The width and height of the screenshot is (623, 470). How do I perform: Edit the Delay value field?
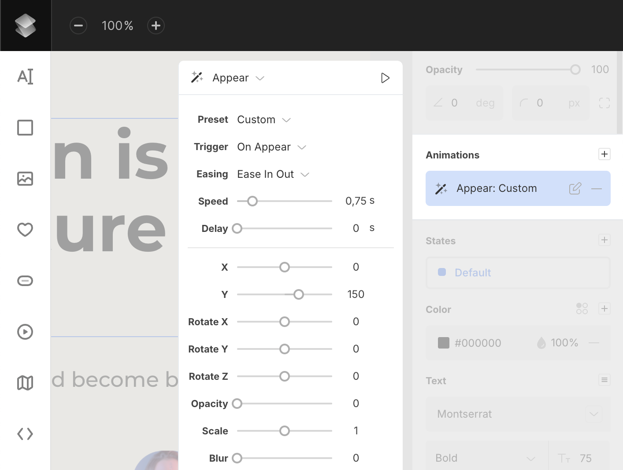tap(356, 228)
